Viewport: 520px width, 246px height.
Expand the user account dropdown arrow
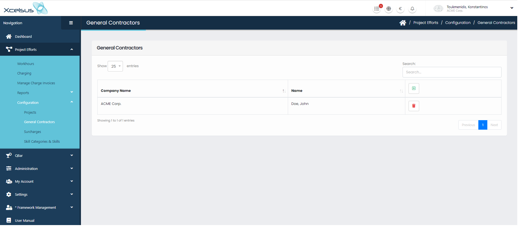(512, 8)
